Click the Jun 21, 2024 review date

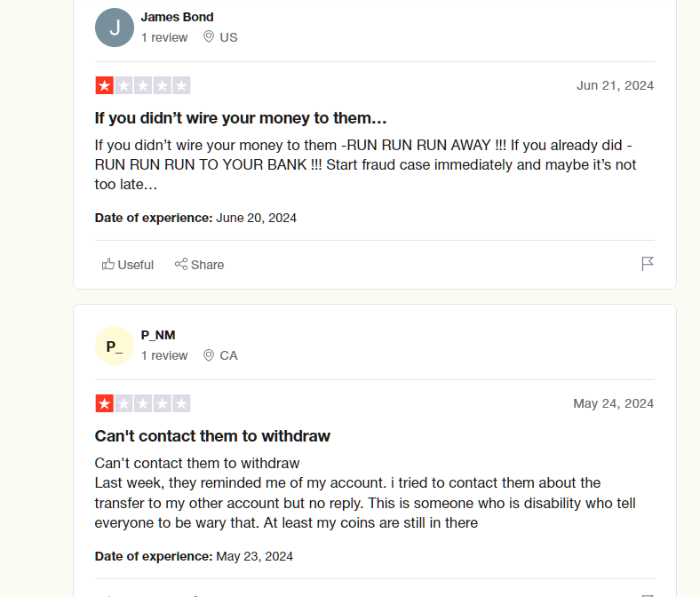[615, 85]
